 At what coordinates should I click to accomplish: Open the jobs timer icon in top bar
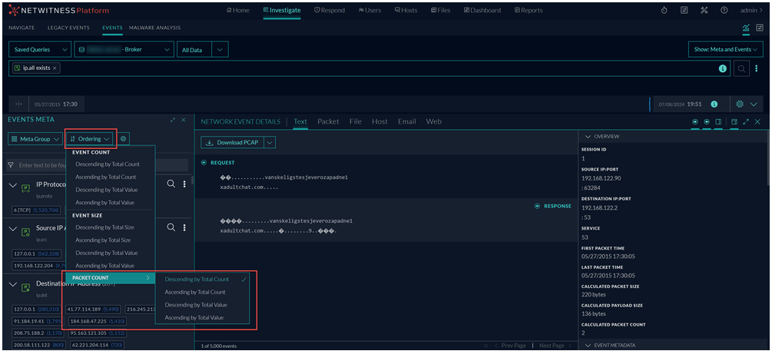tap(664, 10)
